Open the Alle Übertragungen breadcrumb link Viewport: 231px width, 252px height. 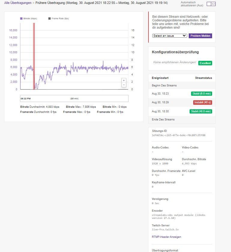[18, 3]
